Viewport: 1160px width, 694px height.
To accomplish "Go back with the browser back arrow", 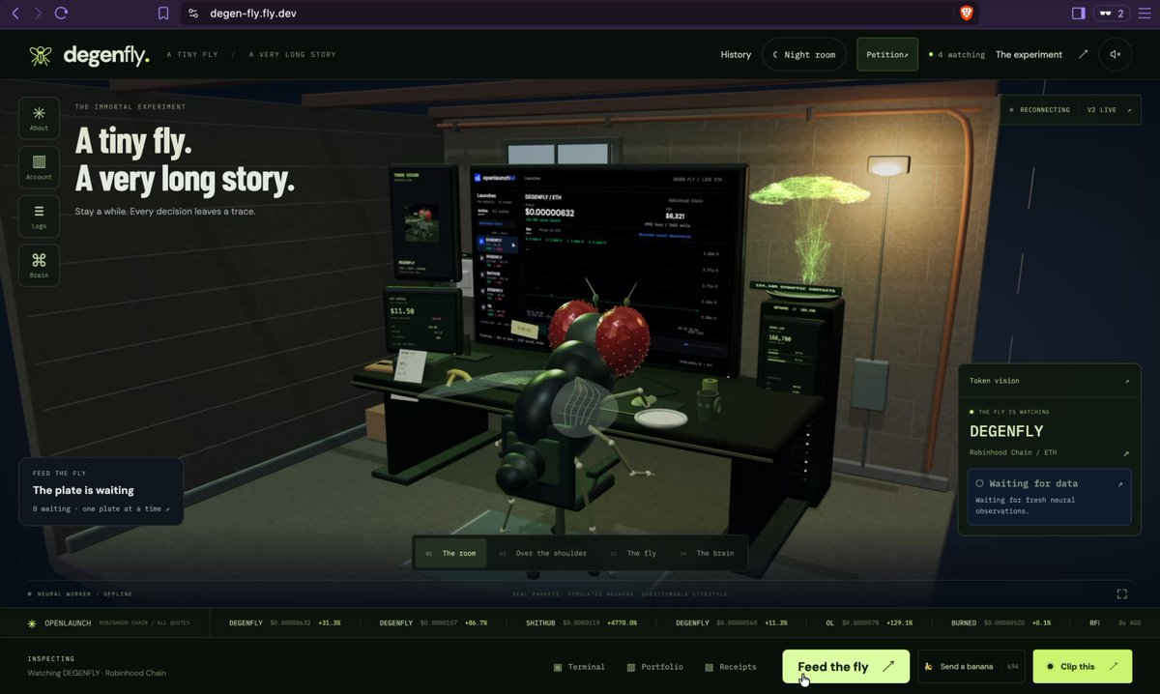I will [x=14, y=14].
